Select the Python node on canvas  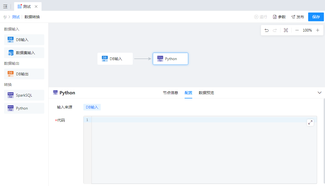170,59
